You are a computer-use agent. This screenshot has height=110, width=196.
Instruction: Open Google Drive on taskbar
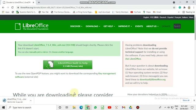[x=131, y=107]
